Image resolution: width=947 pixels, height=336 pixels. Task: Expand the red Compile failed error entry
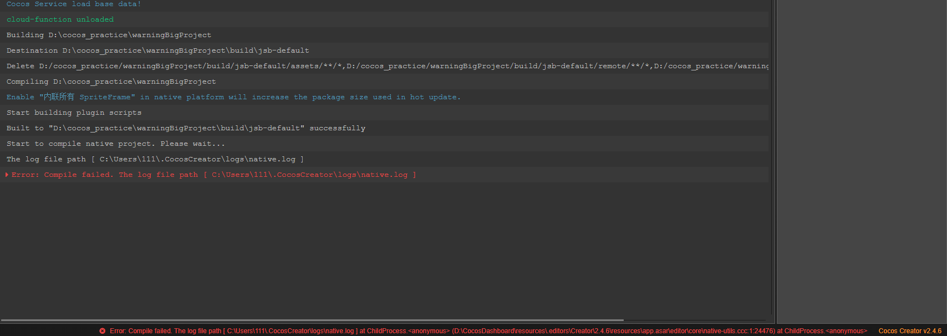coord(7,175)
